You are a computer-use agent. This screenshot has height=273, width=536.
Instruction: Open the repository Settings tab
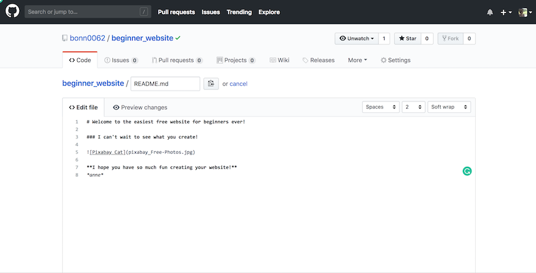[x=395, y=60]
